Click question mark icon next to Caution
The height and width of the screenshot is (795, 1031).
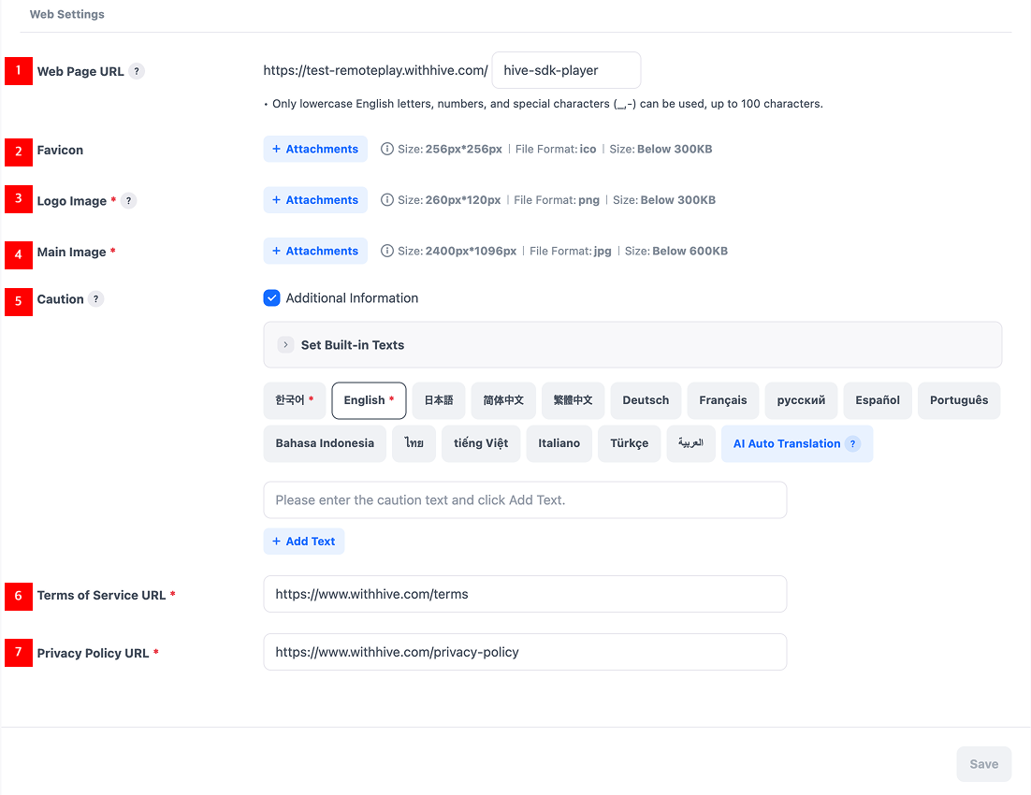point(96,299)
